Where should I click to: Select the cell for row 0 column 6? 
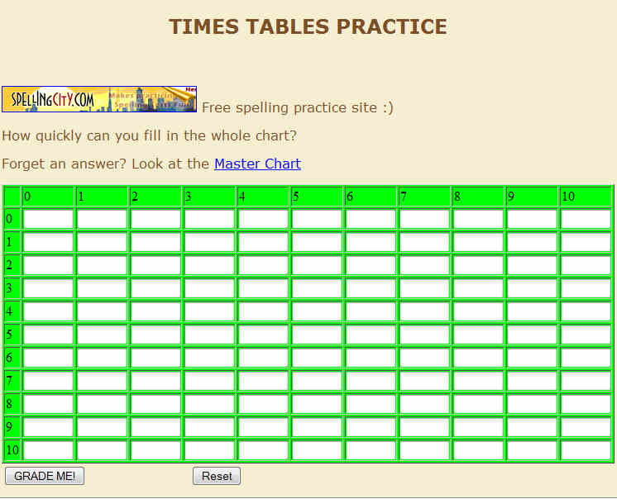[371, 219]
